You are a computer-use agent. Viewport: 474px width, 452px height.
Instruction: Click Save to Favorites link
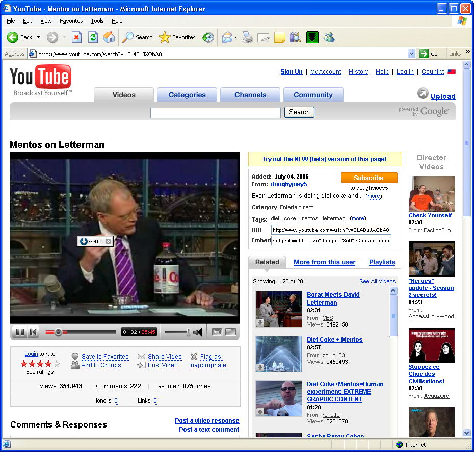click(x=105, y=357)
